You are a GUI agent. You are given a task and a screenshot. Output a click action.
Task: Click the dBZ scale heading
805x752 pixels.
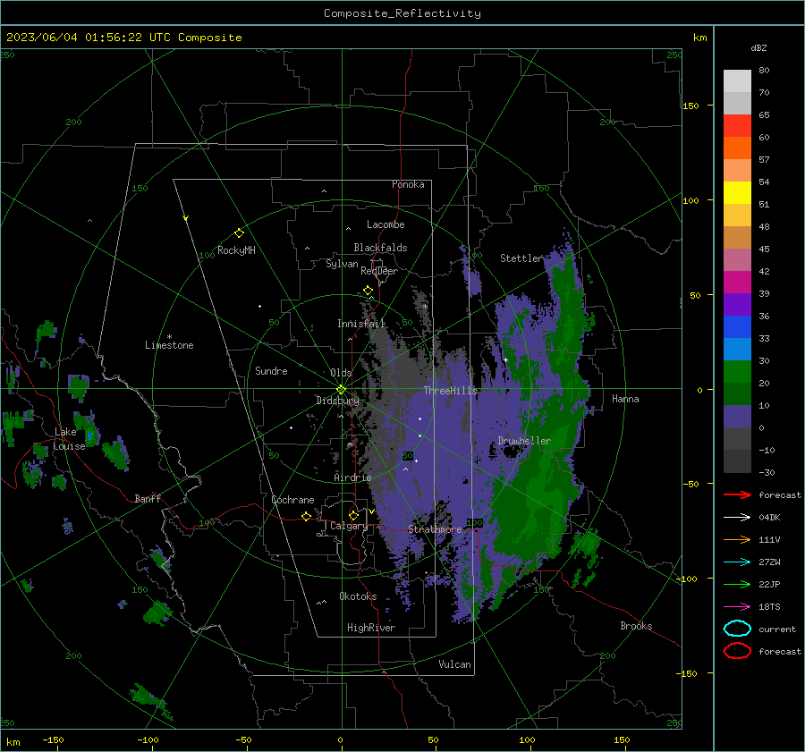point(758,47)
